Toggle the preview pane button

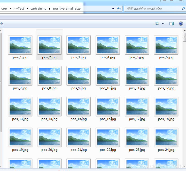[172, 24]
